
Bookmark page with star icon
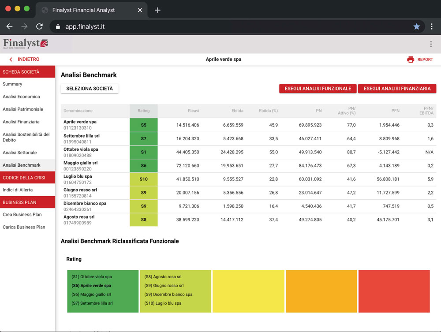pos(416,26)
